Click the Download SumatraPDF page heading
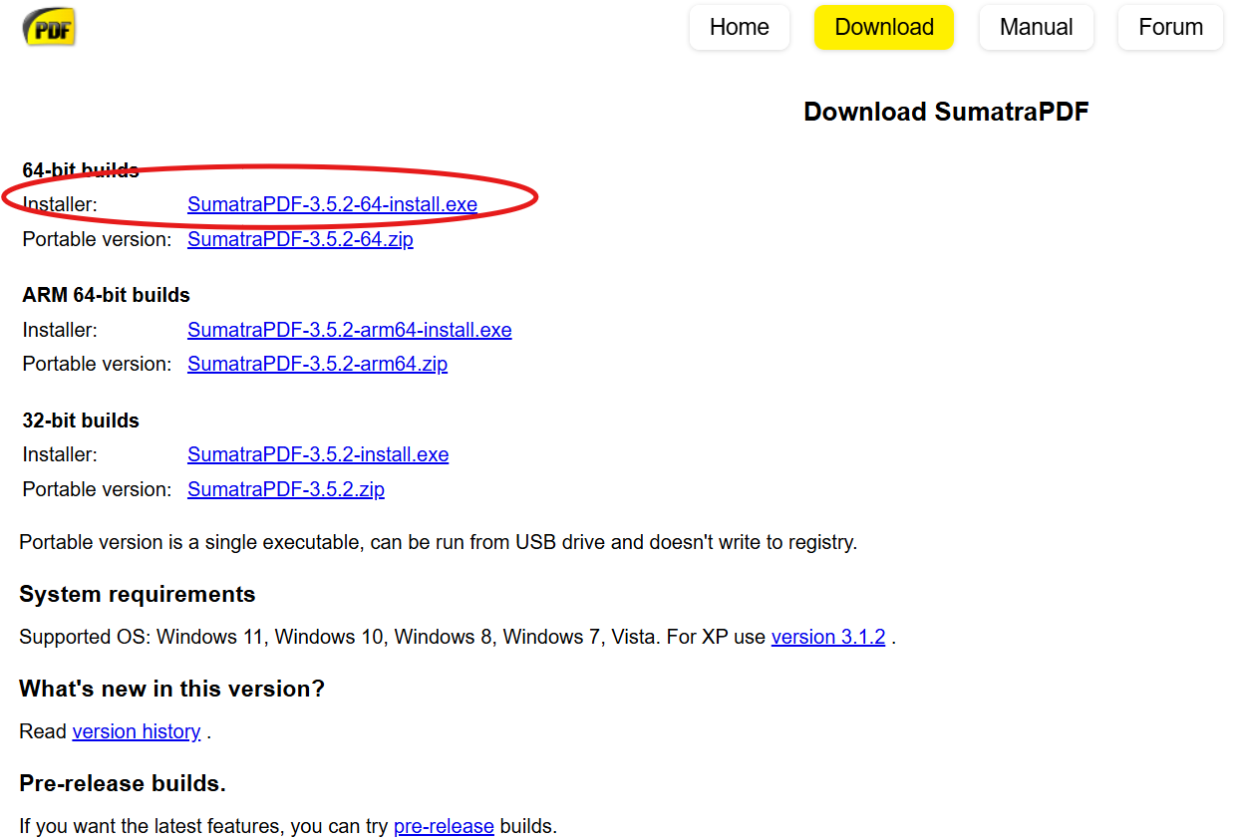 [945, 113]
